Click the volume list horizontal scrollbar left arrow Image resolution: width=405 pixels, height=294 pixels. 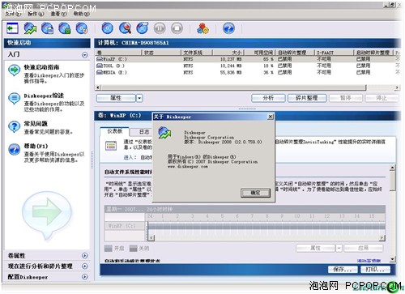(x=98, y=87)
